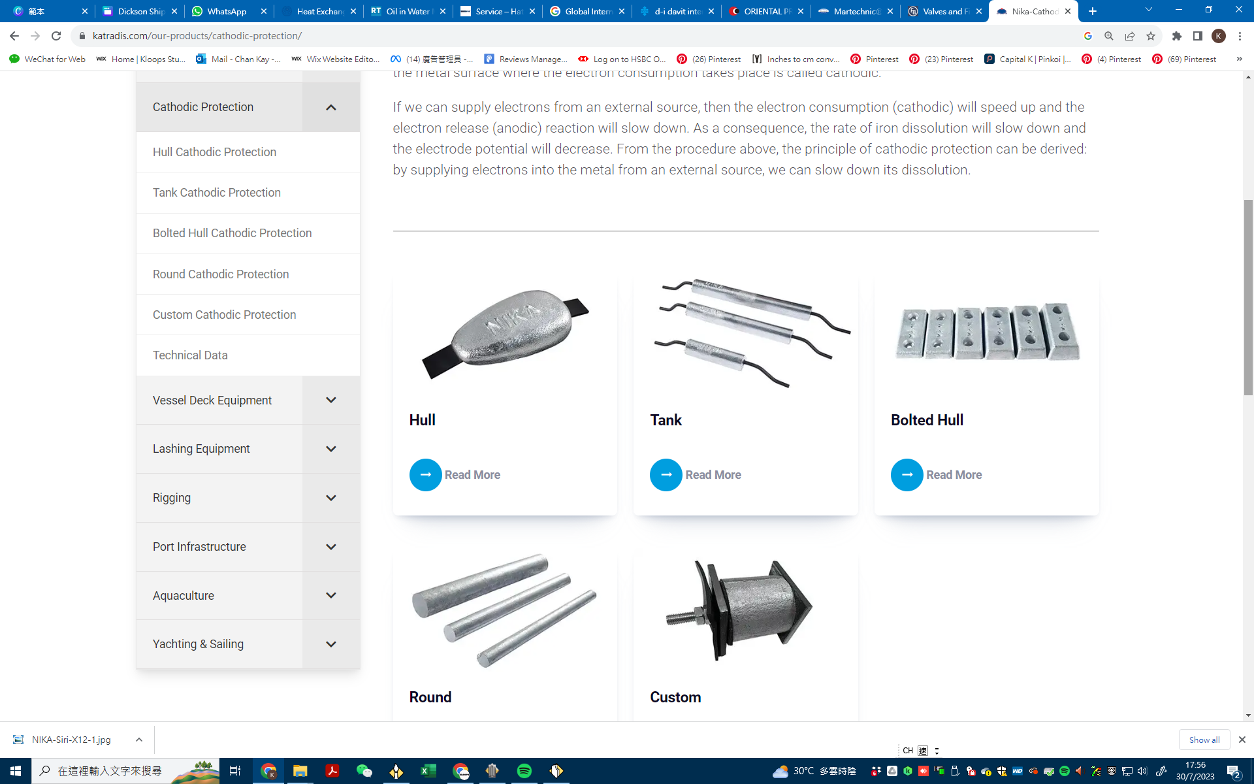Open Spotify from the taskbar
Screen dimensions: 1254x784
tap(524, 771)
